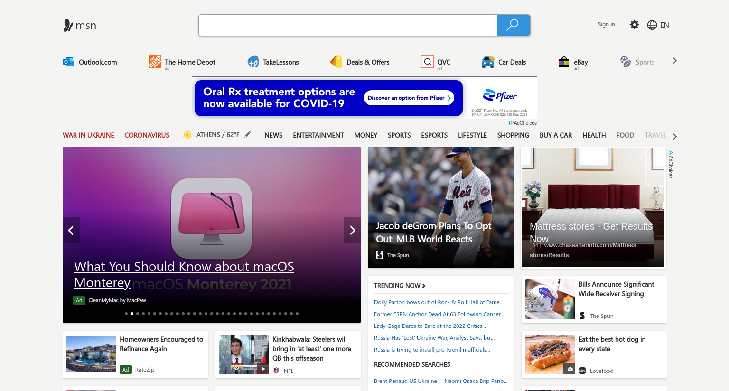Image resolution: width=729 pixels, height=391 pixels.
Task: Click AdChoices icon below Pfizer banner
Action: tap(511, 123)
